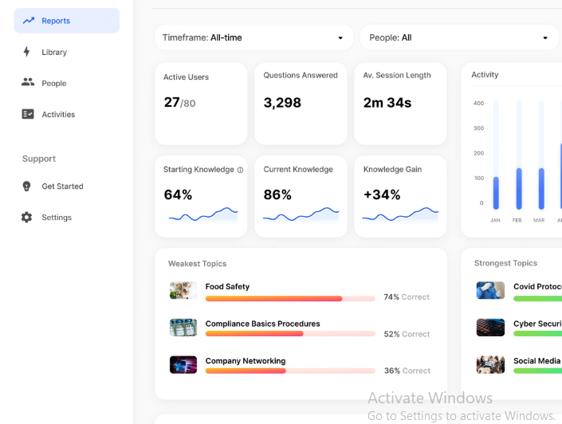Click the Food Safety progress bar
The width and height of the screenshot is (562, 424).
point(290,299)
